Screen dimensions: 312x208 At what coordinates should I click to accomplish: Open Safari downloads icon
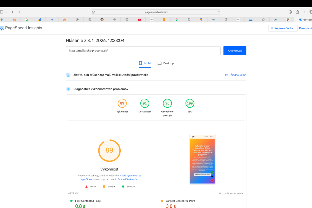coord(290,12)
